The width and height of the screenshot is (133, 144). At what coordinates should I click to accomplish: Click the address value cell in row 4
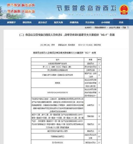click(x=57, y=75)
